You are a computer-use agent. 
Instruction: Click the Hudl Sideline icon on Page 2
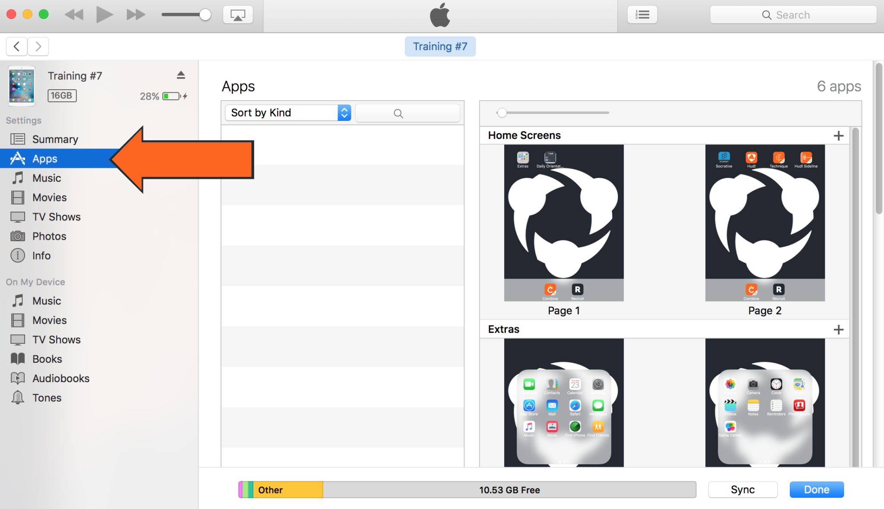(x=806, y=157)
